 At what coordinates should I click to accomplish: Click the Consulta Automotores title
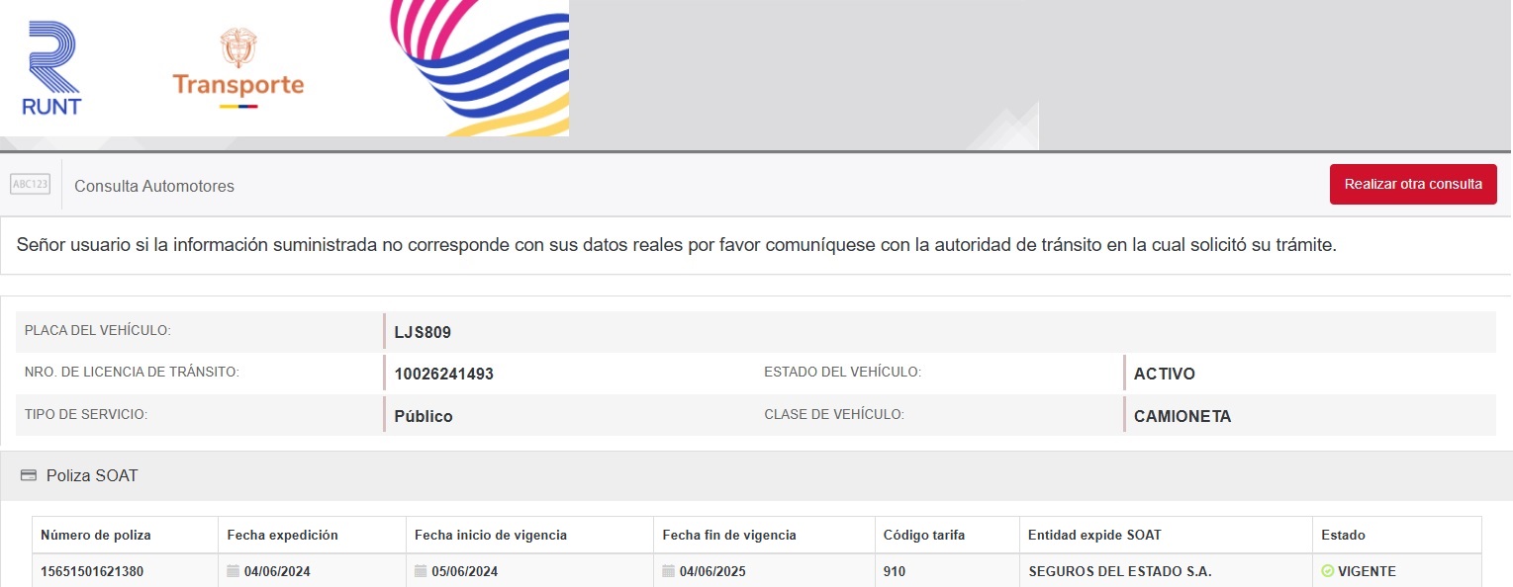pyautogui.click(x=154, y=186)
